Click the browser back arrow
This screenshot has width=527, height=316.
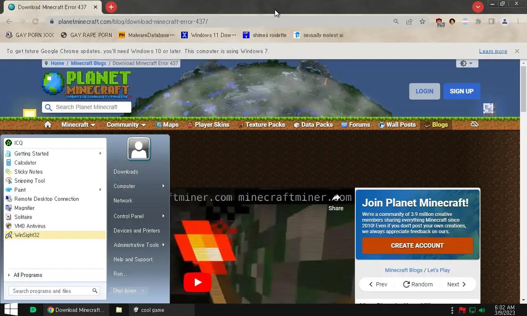[x=9, y=21]
